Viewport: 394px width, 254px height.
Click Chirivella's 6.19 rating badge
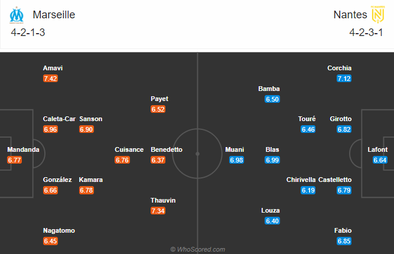point(308,190)
